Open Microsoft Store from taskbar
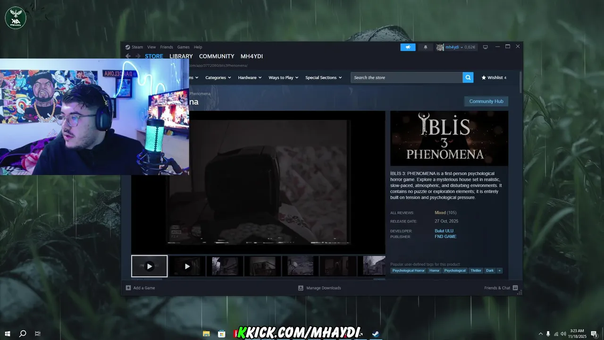 [x=221, y=333]
